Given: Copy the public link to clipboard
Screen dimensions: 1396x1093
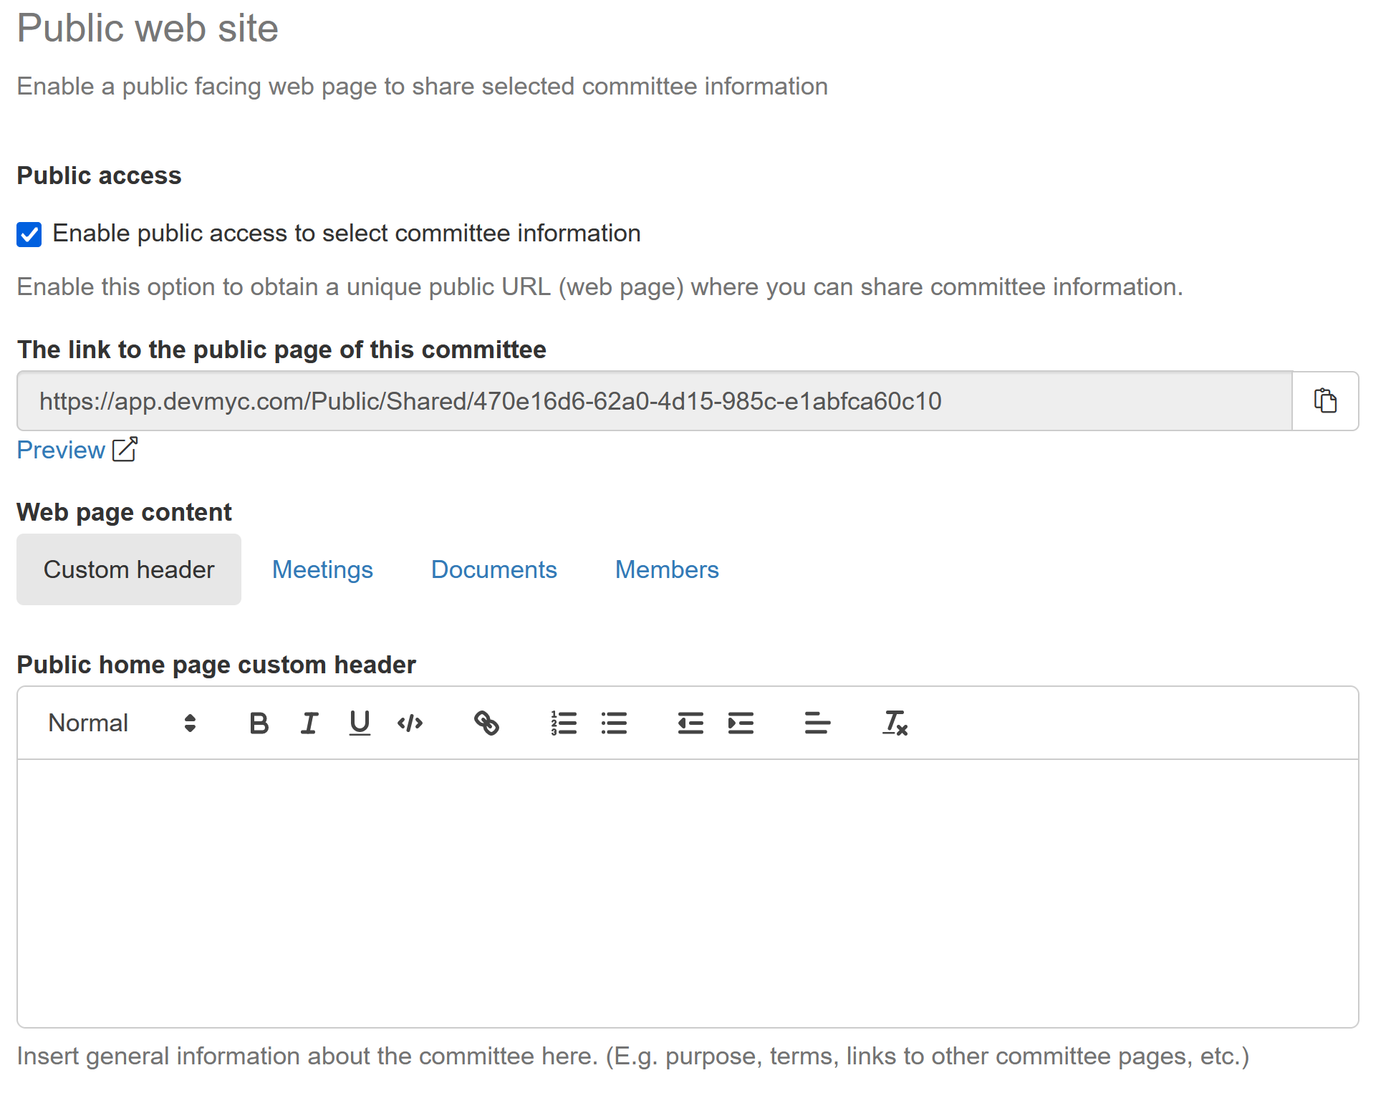Looking at the screenshot, I should 1325,401.
